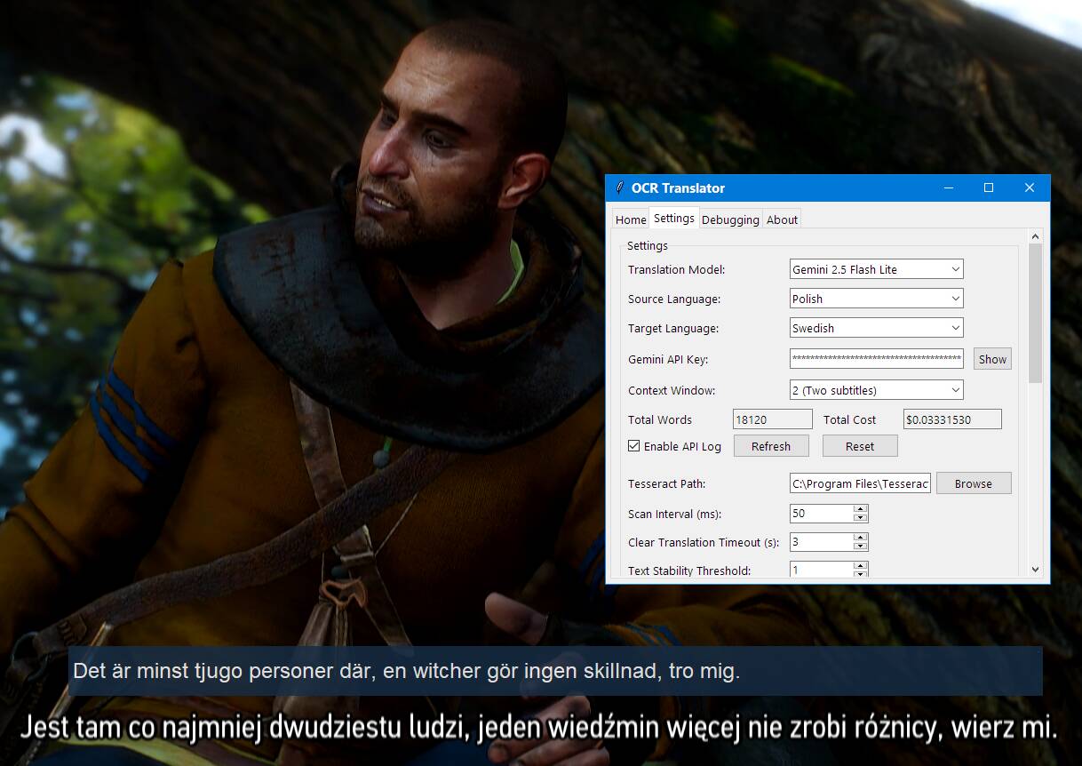Viewport: 1082px width, 766px height.
Task: Click the OCR Translator feather icon
Action: [x=619, y=188]
